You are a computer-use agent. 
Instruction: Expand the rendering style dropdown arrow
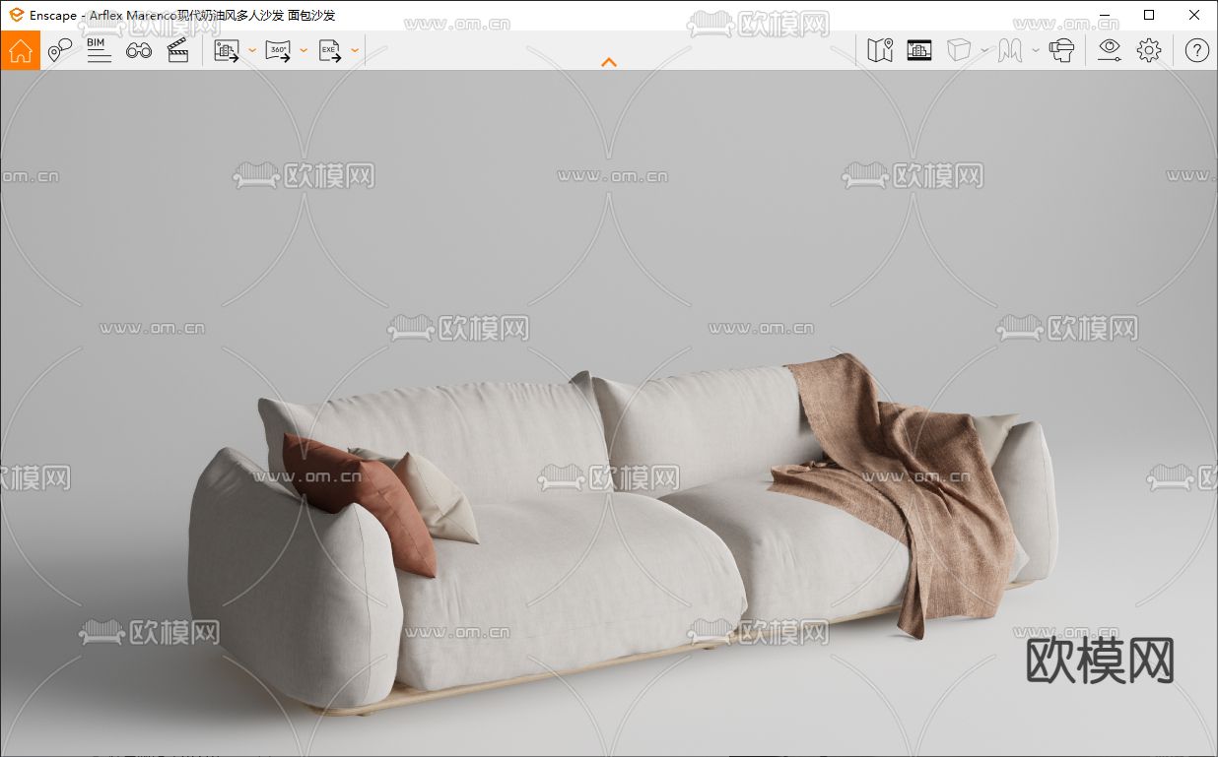pyautogui.click(x=1036, y=50)
